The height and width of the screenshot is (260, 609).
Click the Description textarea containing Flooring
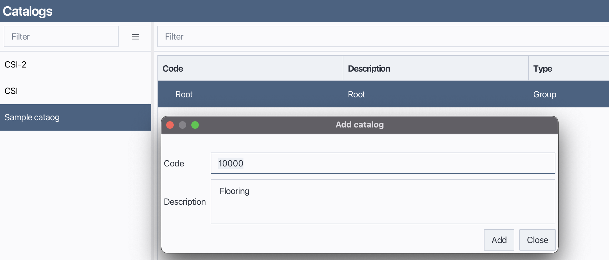[x=383, y=202]
